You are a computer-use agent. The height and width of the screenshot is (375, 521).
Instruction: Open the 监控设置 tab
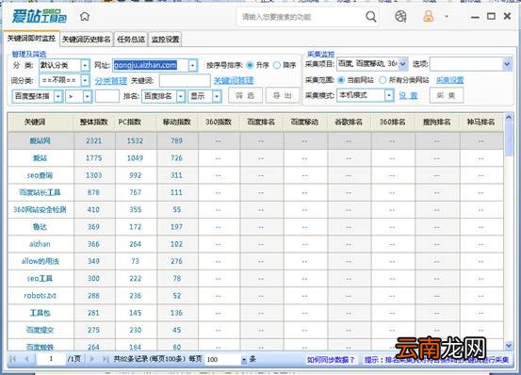coord(165,40)
